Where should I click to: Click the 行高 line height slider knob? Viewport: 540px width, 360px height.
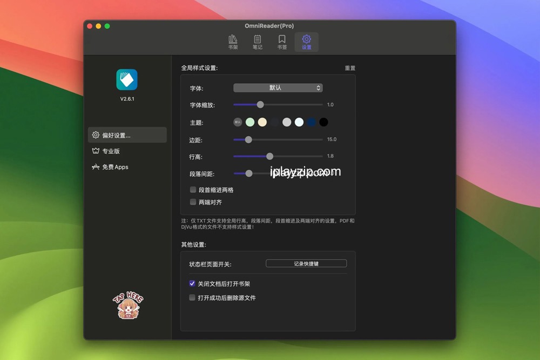point(269,156)
